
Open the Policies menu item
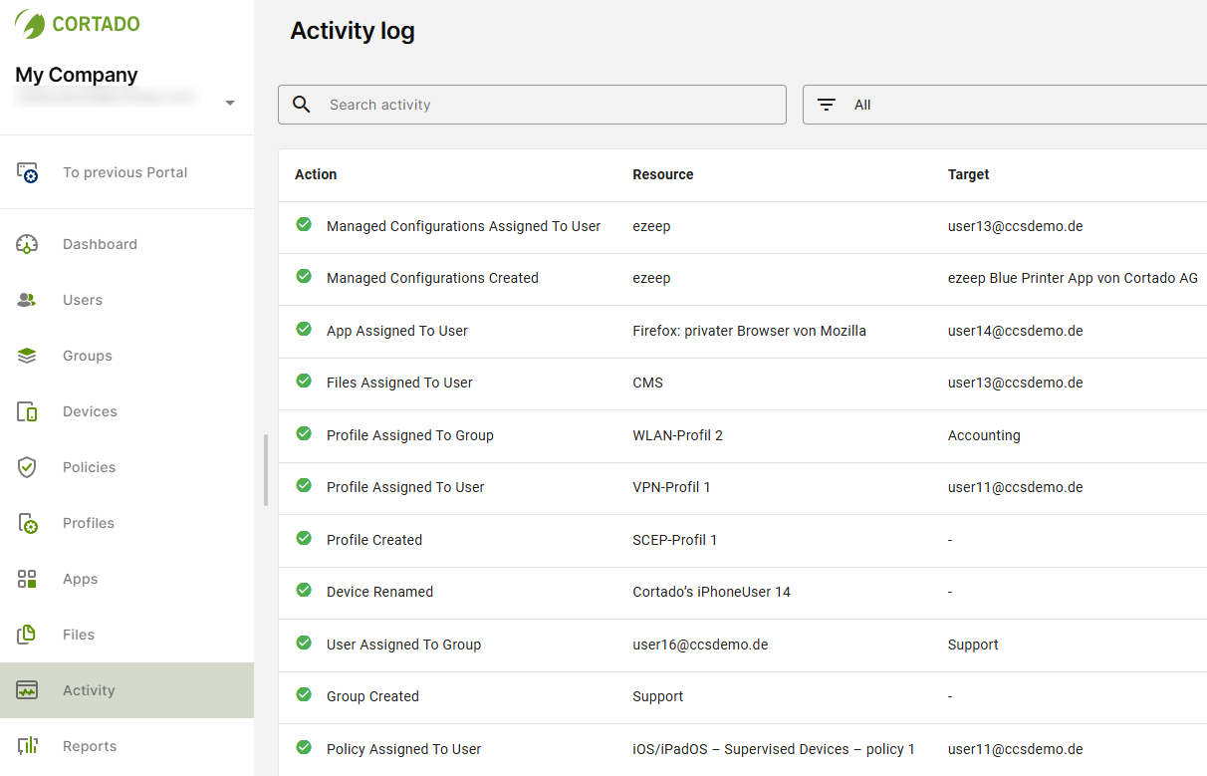(126, 467)
